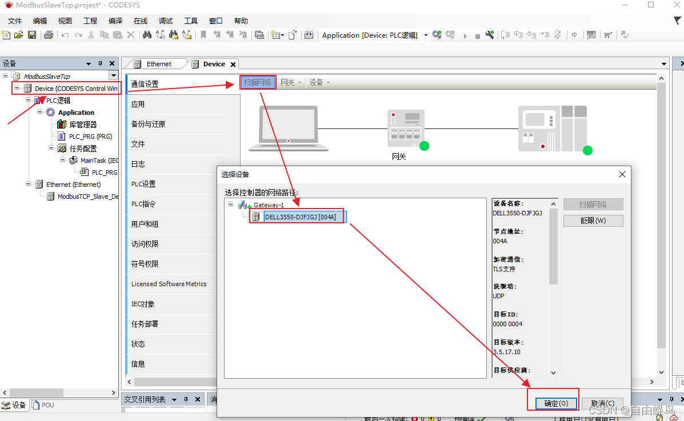The image size is (684, 421).
Task: Click the download-to-device icon in the toolbar
Action: 309,35
